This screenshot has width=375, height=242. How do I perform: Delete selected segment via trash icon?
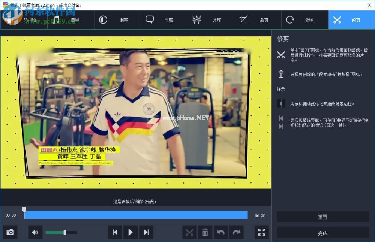205,232
